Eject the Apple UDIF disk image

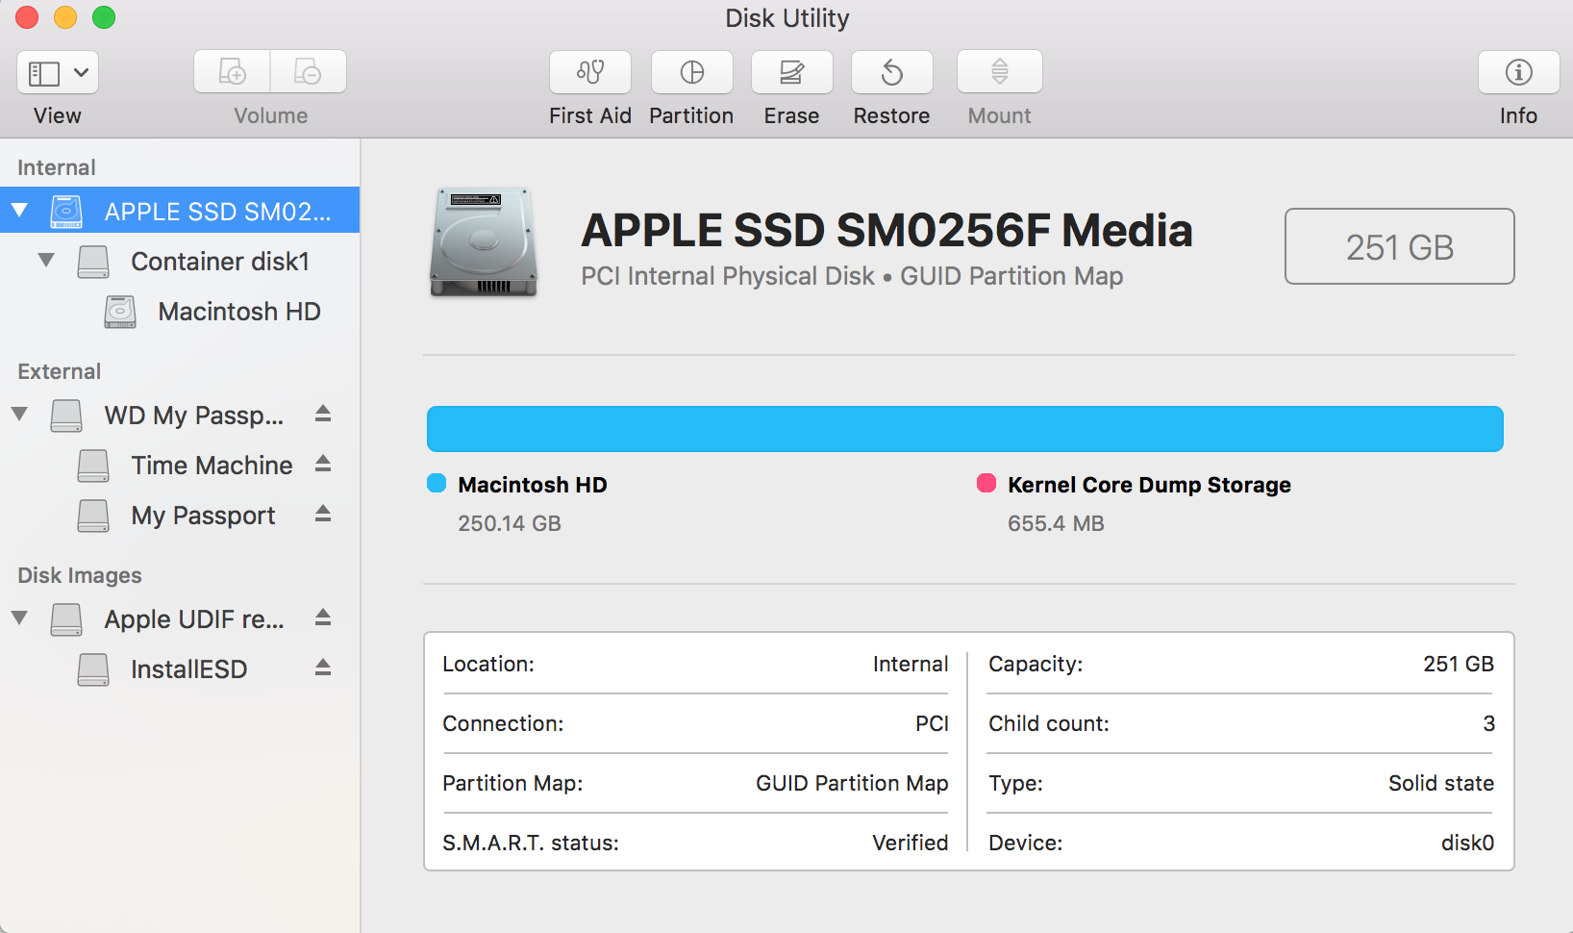coord(323,618)
